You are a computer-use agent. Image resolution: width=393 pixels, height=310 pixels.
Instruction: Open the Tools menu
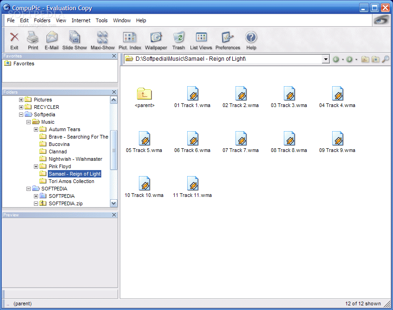pos(102,20)
